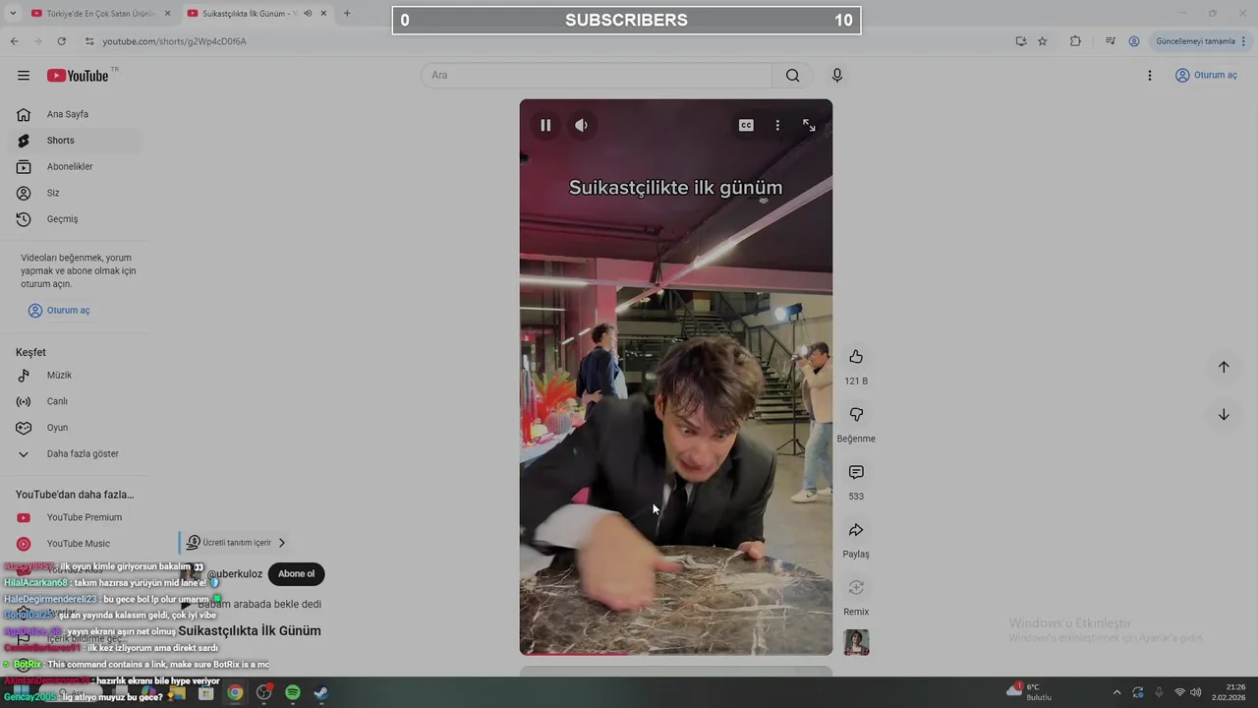Open media controls icon in toolbar
This screenshot has width=1258, height=708.
point(1111,41)
